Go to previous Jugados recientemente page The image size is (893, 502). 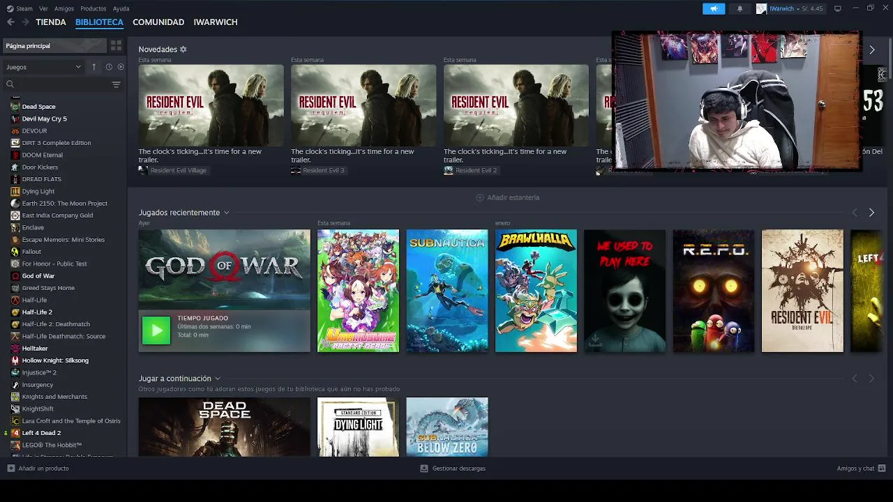[855, 213]
